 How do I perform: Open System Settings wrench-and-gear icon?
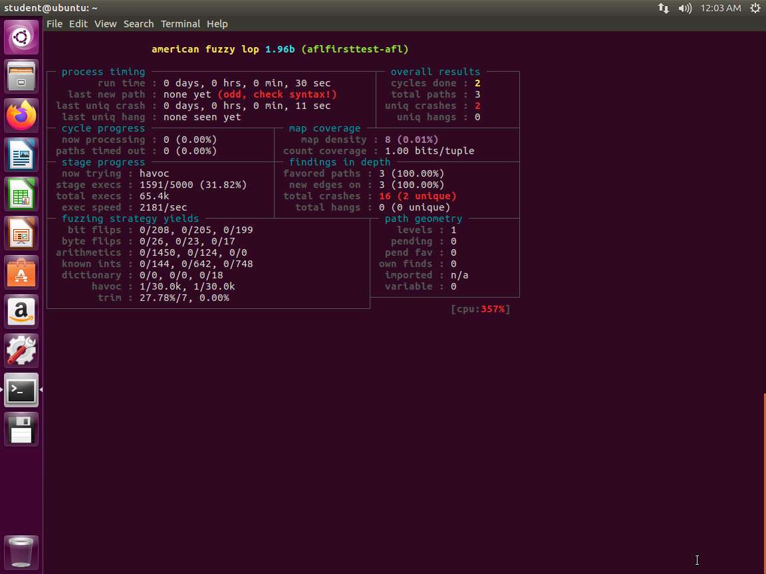pos(21,351)
